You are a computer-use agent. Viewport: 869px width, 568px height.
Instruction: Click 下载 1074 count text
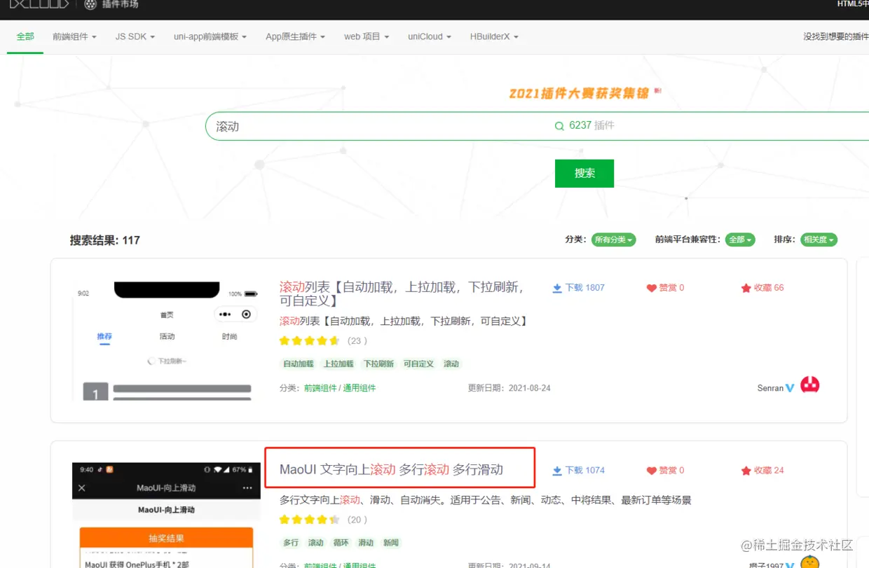coord(585,471)
